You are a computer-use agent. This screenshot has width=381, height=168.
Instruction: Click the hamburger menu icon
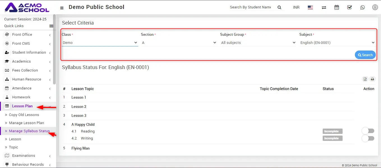tap(62, 8)
